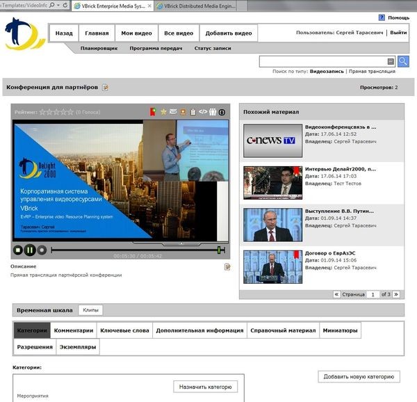Open the Помощь help link

(x=398, y=17)
